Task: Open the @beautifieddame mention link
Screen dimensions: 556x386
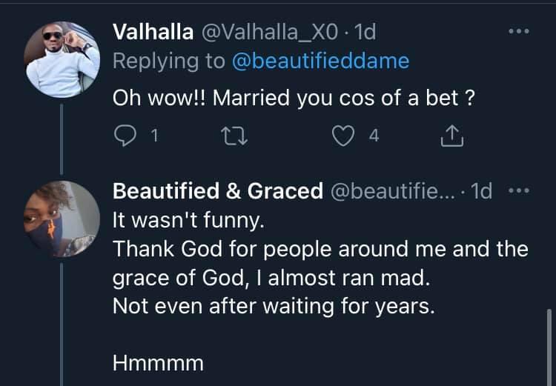Action: coord(320,61)
